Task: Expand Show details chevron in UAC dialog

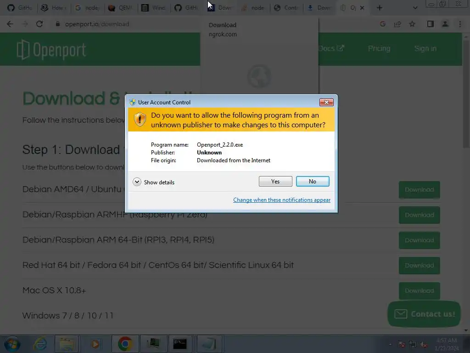Action: (137, 182)
